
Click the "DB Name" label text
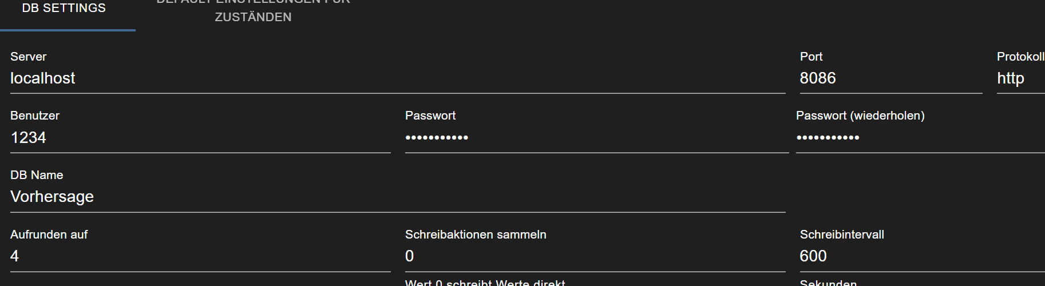[37, 175]
